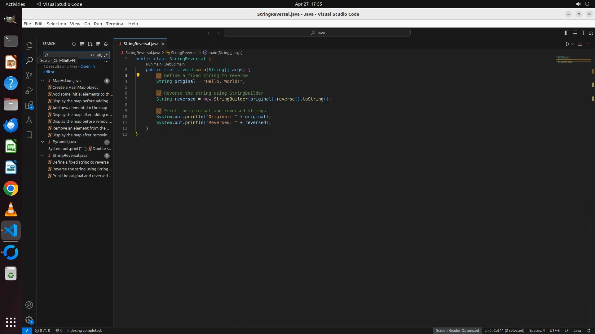
Task: Split the editor right
Action: (580, 44)
